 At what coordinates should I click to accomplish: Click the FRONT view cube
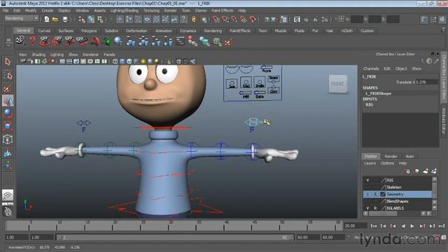tap(338, 84)
